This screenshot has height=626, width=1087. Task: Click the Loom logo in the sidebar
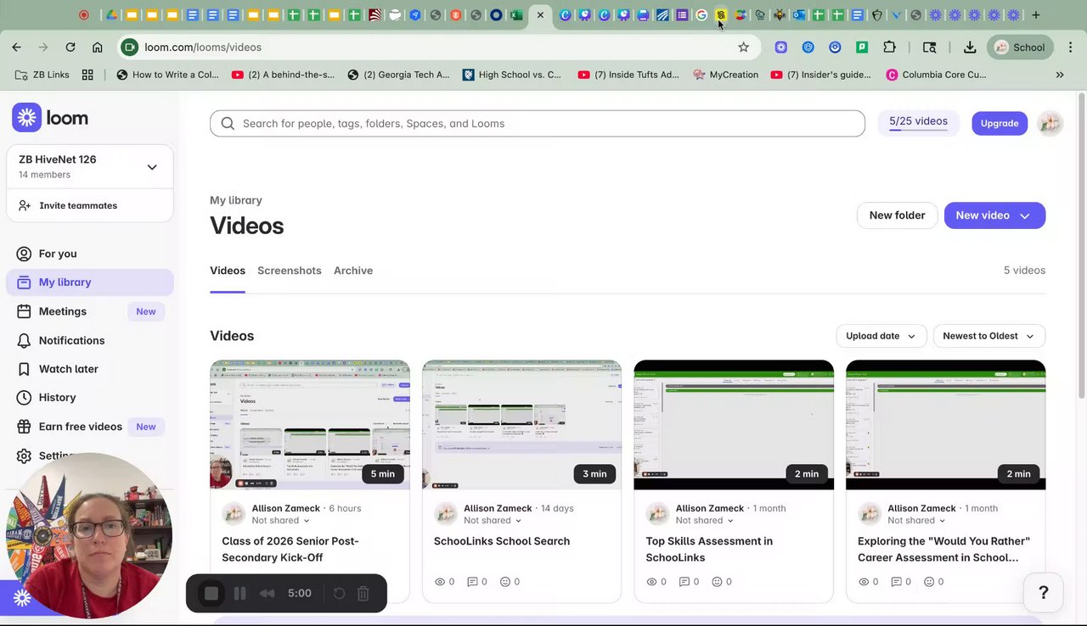click(x=50, y=118)
